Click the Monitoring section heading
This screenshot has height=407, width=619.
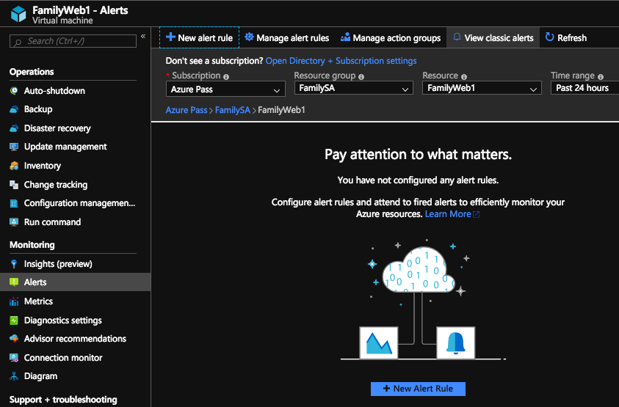[32, 245]
